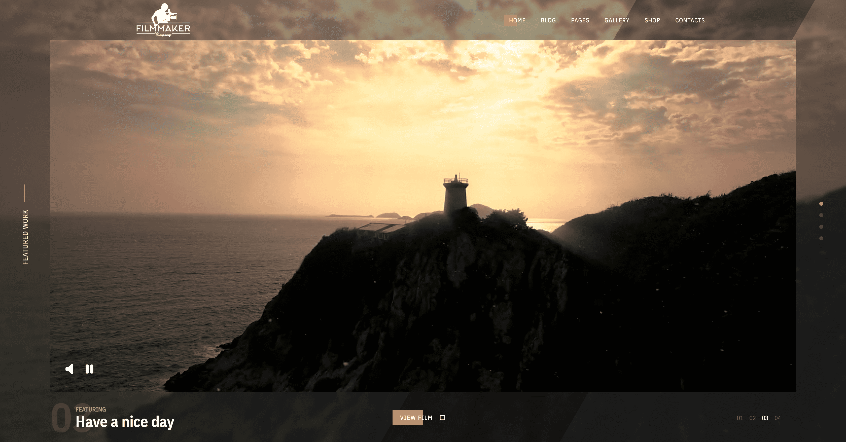Jump to slide 02
Screen dimensions: 846x442
pos(752,418)
